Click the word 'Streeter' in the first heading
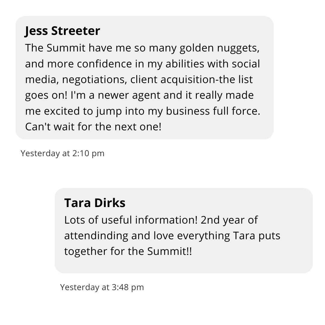This screenshot has height=325, width=325. [76, 31]
